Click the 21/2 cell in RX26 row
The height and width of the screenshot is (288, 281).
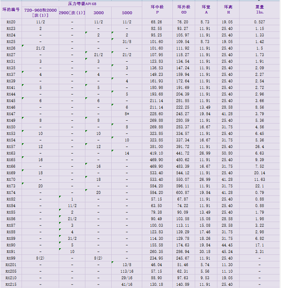(x=40, y=48)
